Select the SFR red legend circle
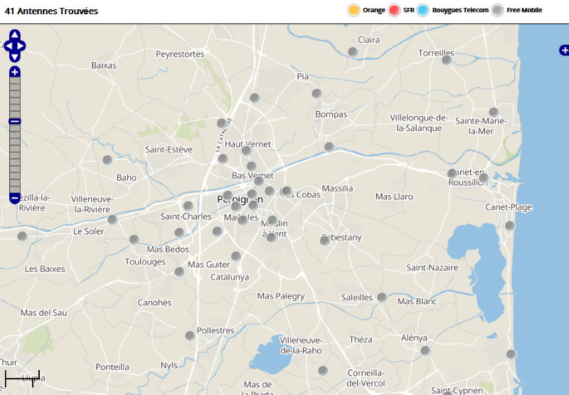Screen dimensions: 569x395 pyautogui.click(x=395, y=10)
